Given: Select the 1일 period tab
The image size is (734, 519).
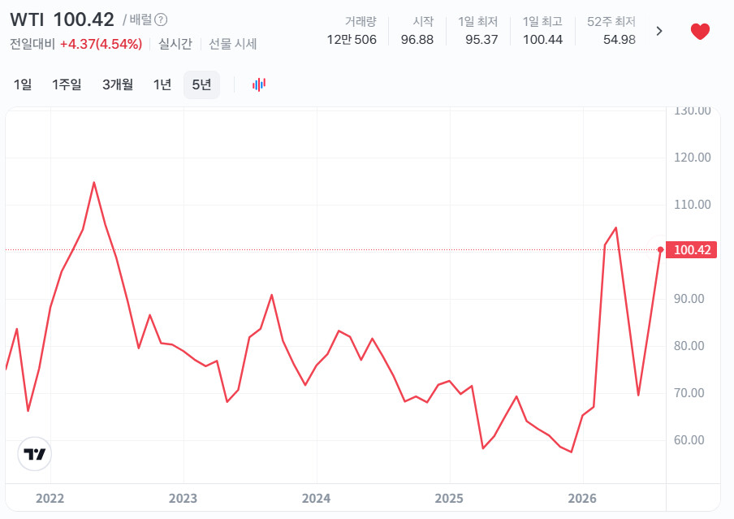Looking at the screenshot, I should 23,84.
